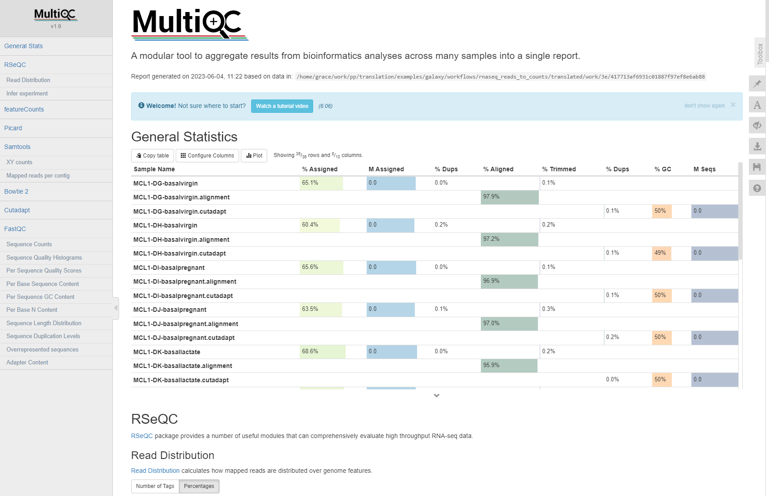Open the highlight samples pin tool
This screenshot has height=496, width=769.
pos(757,84)
